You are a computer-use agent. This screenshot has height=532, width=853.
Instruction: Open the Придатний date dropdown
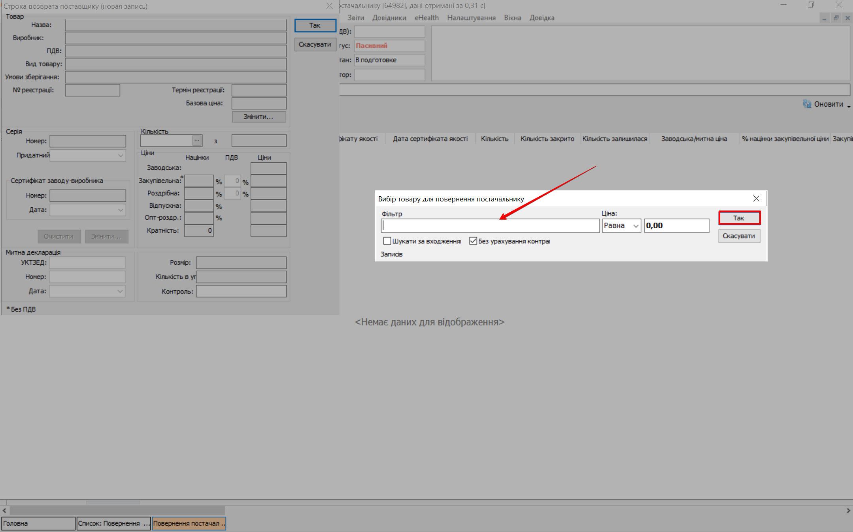121,156
